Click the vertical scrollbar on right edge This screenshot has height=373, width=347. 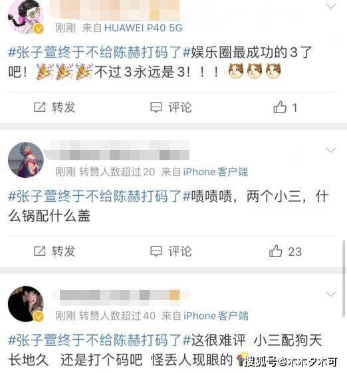pos(344,278)
